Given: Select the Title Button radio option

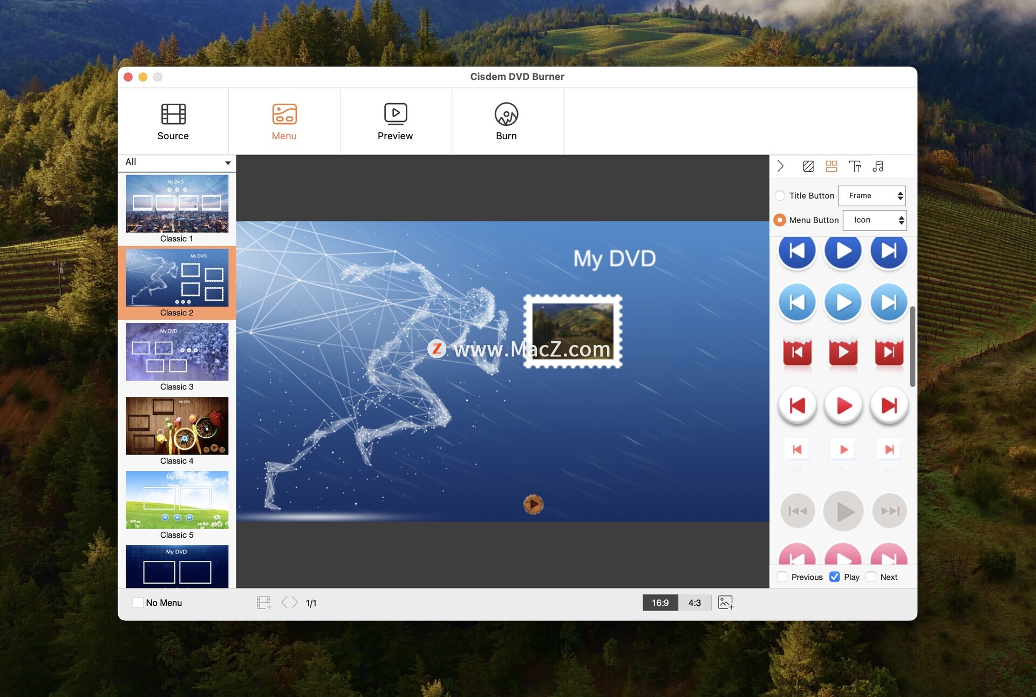Looking at the screenshot, I should 780,195.
